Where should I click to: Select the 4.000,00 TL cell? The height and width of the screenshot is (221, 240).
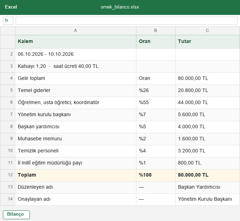(x=207, y=127)
